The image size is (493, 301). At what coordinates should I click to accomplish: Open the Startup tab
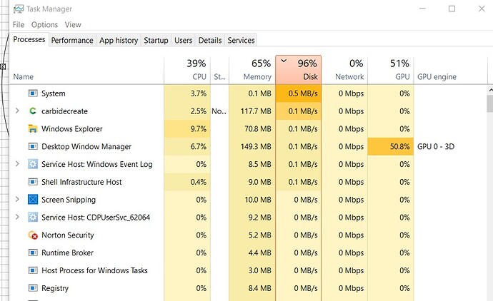pyautogui.click(x=156, y=40)
